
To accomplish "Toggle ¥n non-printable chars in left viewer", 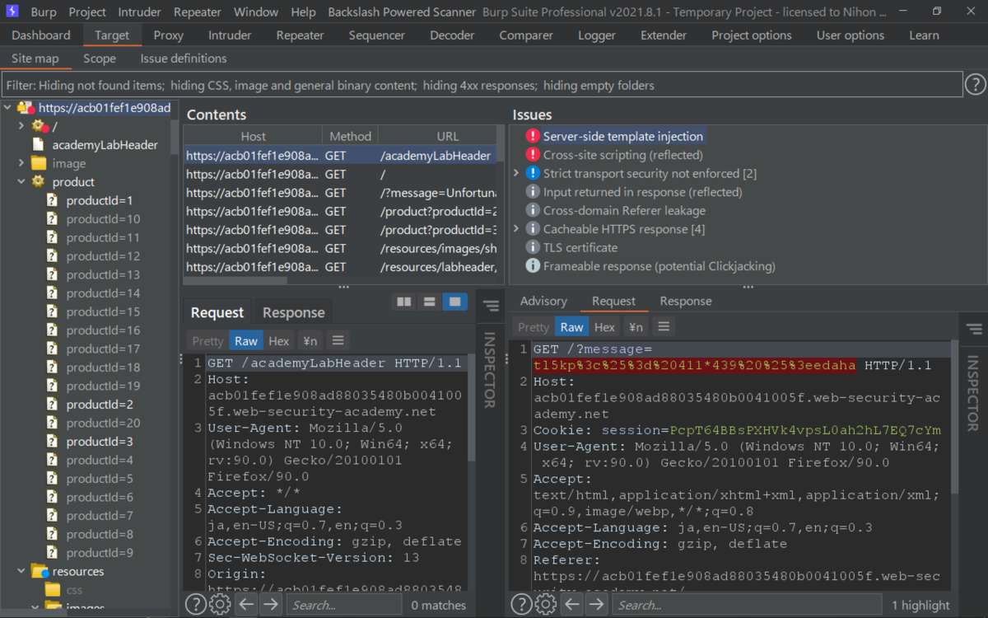I will (310, 340).
